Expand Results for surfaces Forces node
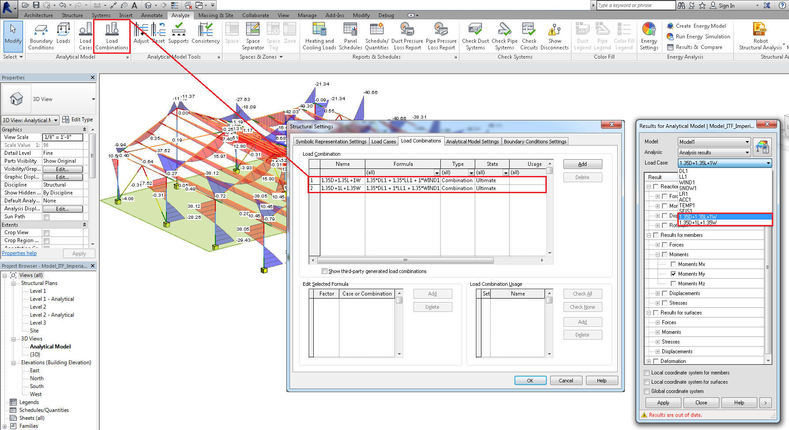Screen dimensions: 789x430 [657, 322]
